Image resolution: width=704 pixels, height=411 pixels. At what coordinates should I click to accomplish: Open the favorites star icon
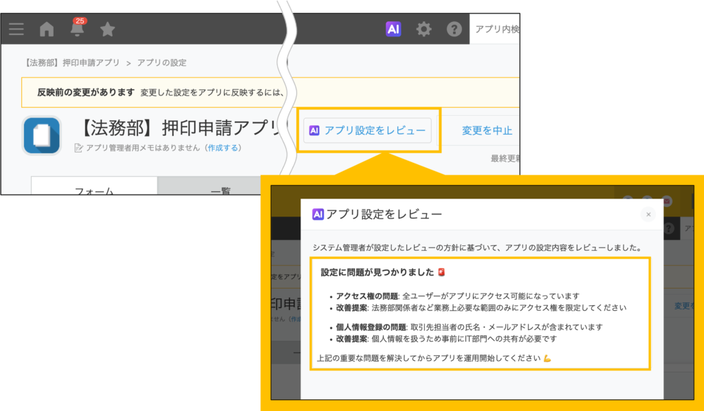107,29
